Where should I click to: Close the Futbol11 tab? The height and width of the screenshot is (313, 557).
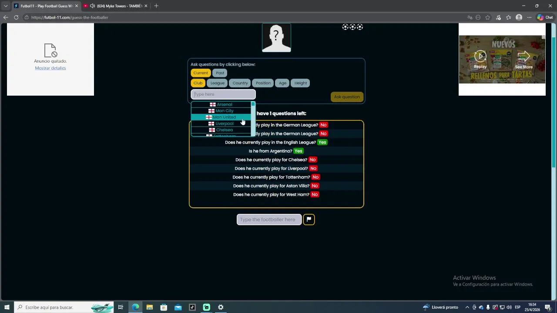77,6
